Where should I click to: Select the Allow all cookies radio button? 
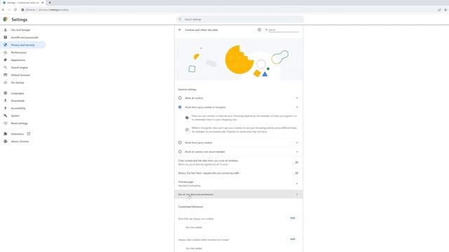[180, 98]
